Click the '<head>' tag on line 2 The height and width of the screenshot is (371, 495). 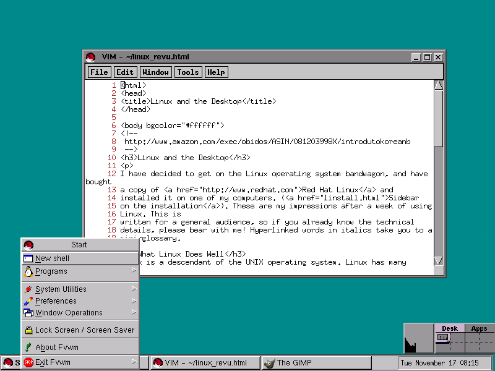pyautogui.click(x=134, y=93)
